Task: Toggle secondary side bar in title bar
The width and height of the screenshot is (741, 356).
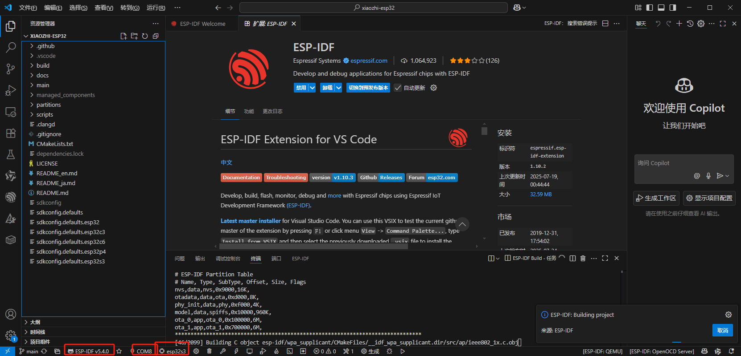Action: point(673,8)
